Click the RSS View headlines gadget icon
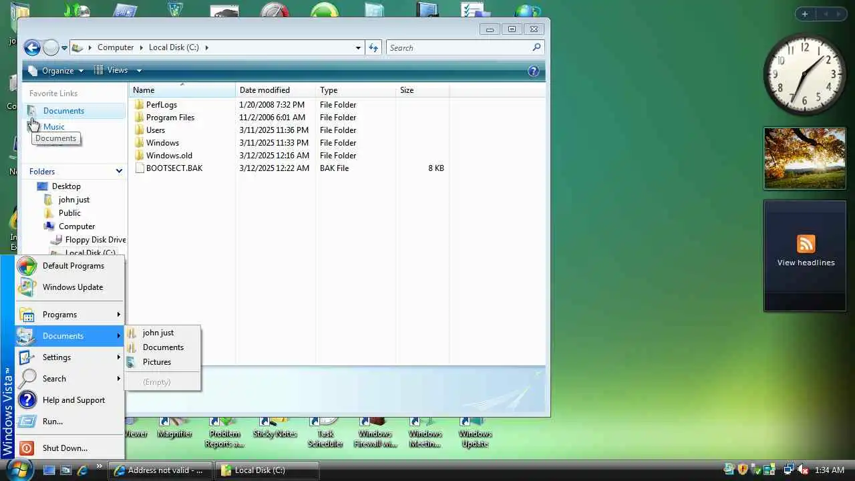855x481 pixels. pyautogui.click(x=806, y=243)
